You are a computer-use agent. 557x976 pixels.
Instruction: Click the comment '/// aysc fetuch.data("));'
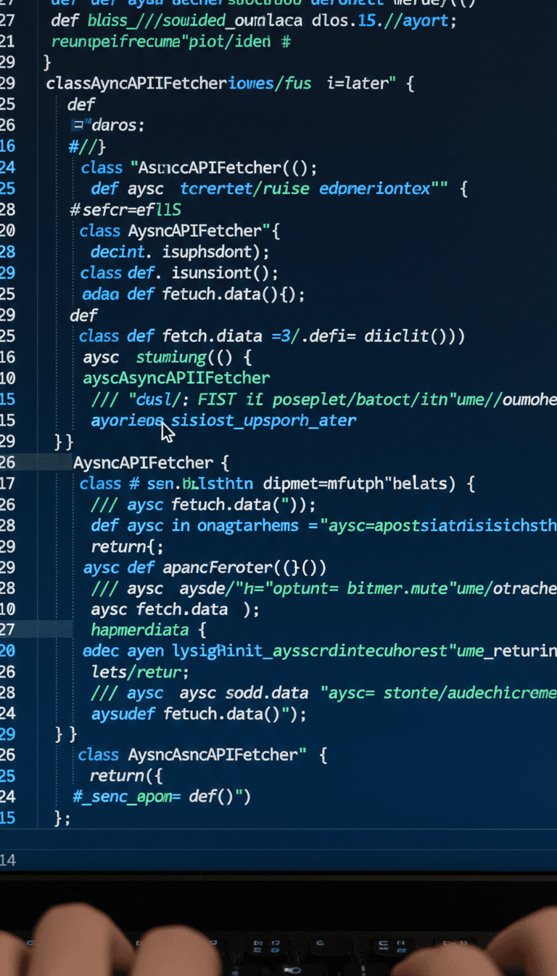point(203,505)
